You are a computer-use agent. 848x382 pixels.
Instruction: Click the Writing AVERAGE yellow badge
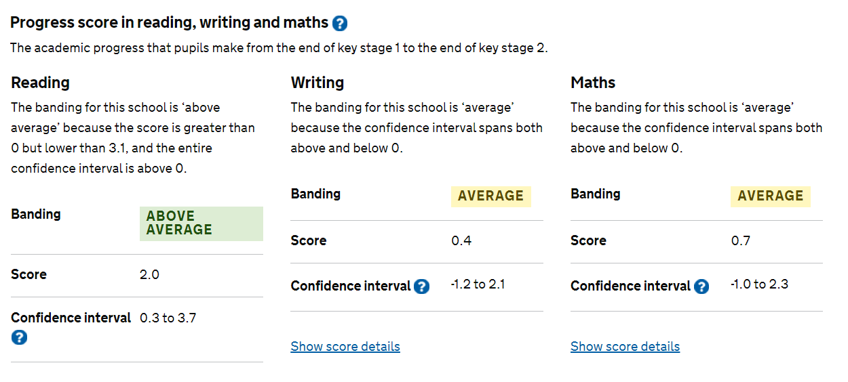pyautogui.click(x=491, y=196)
